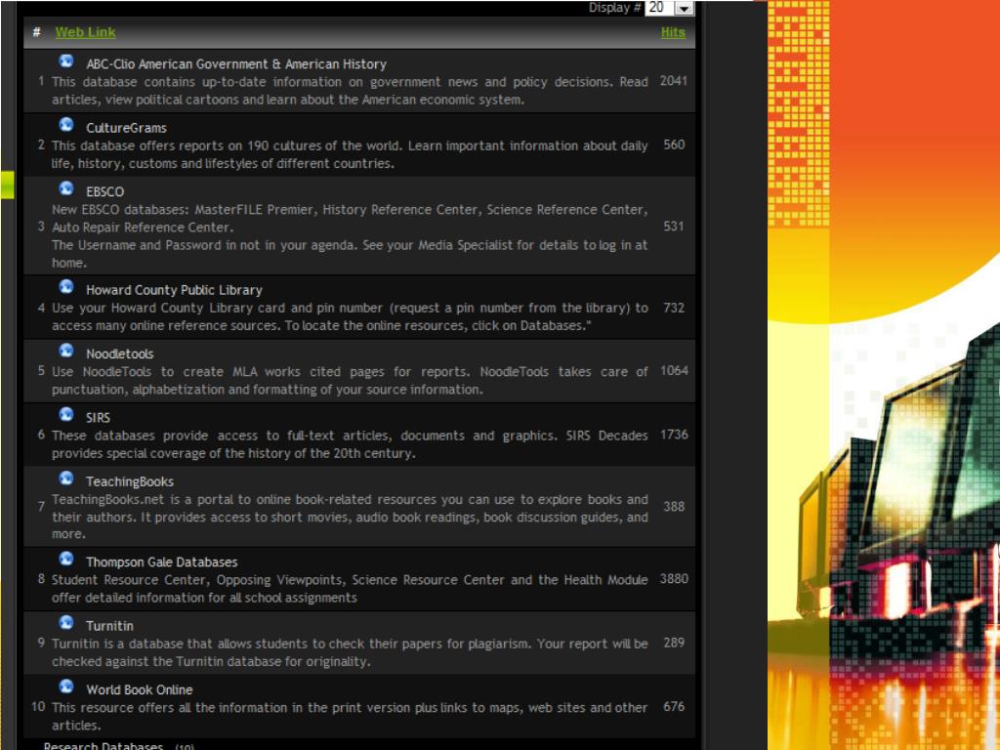This screenshot has width=1000, height=750.
Task: Open the World Book Online link
Action: tap(140, 689)
